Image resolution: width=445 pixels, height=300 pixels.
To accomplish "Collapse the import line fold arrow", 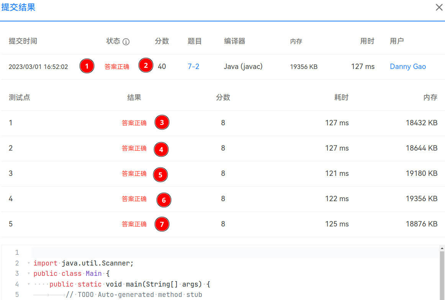I will [x=29, y=264].
